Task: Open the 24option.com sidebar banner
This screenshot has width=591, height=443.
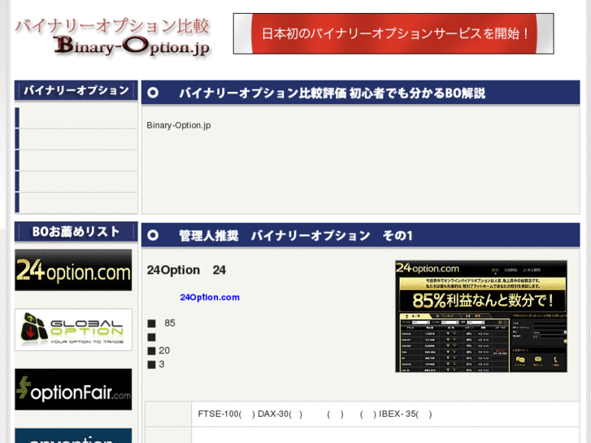Action: 73,270
